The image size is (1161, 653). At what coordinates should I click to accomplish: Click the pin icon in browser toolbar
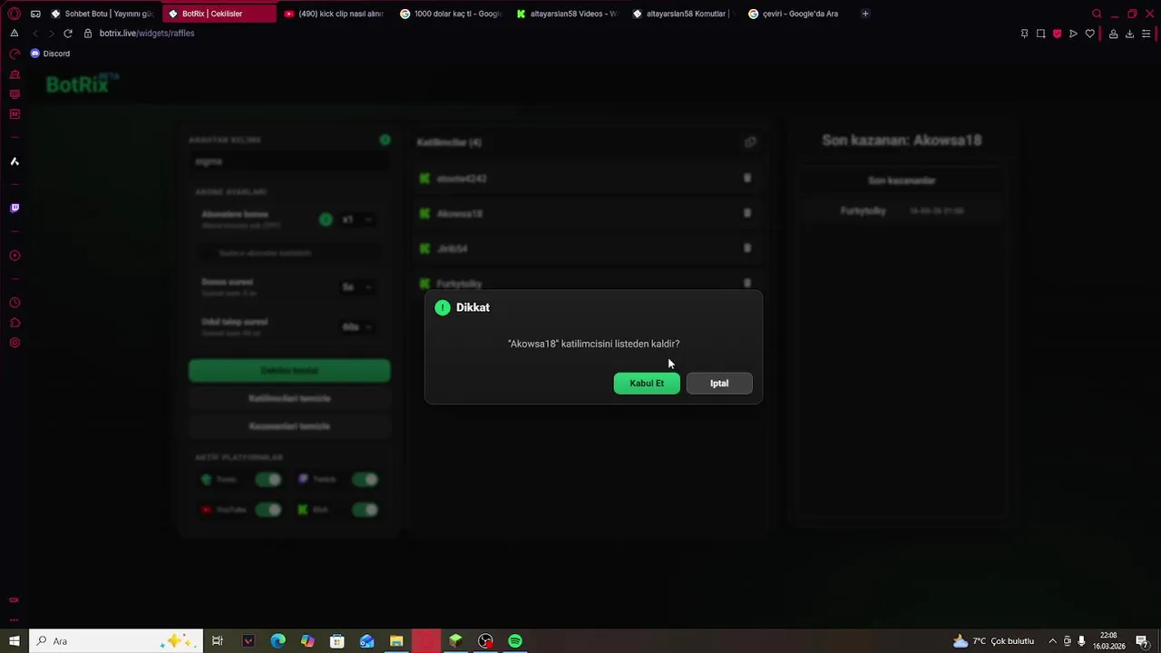tap(1024, 34)
